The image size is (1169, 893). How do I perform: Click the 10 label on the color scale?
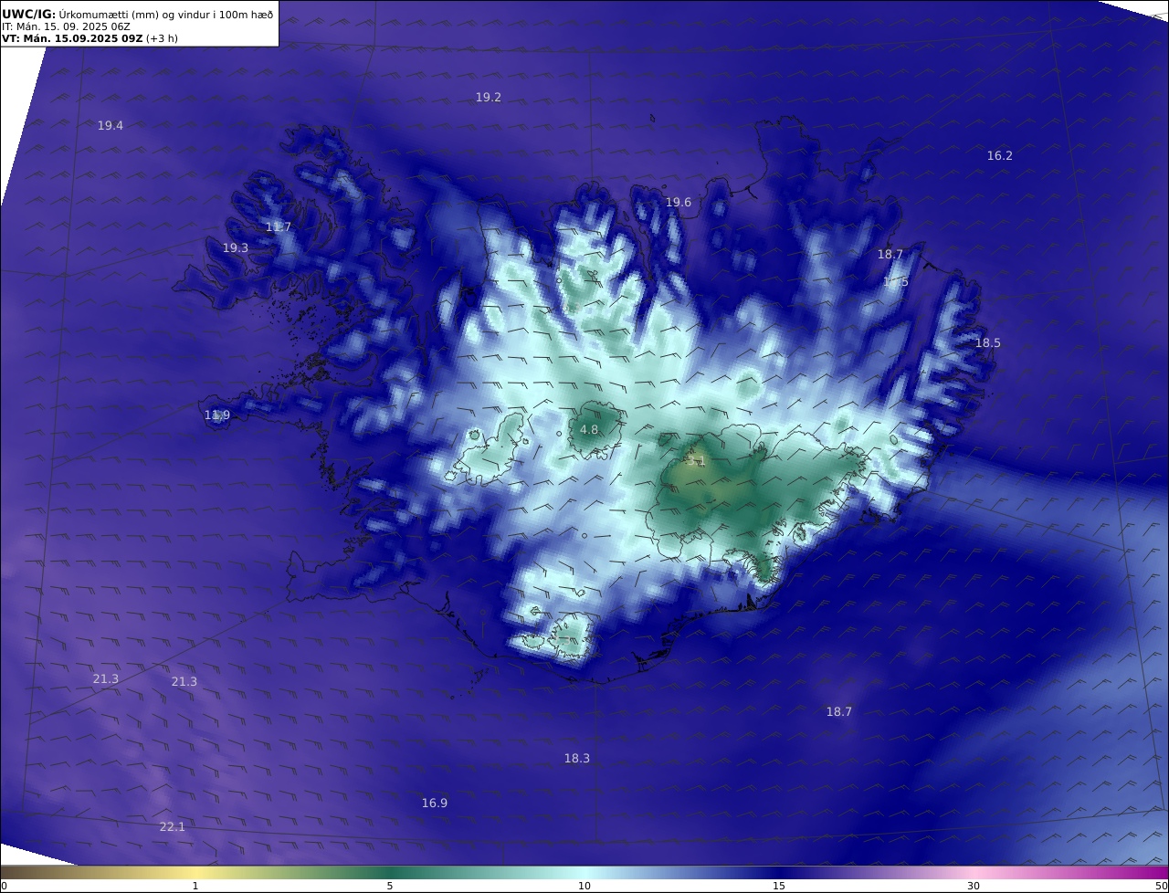[584, 886]
